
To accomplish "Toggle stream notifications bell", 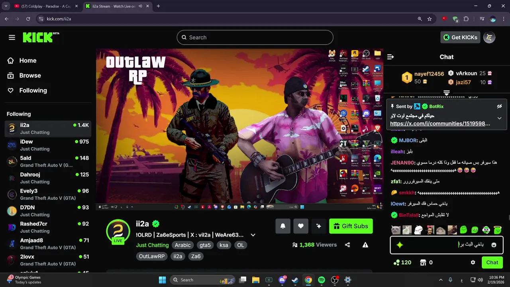I will (283, 226).
